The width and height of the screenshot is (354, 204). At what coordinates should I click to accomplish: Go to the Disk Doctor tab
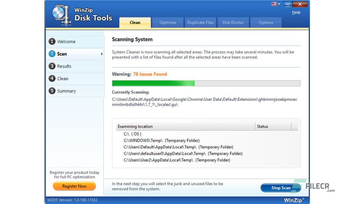[x=233, y=22]
